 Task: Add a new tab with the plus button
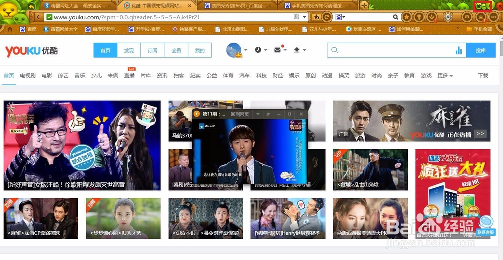pyautogui.click(x=364, y=5)
